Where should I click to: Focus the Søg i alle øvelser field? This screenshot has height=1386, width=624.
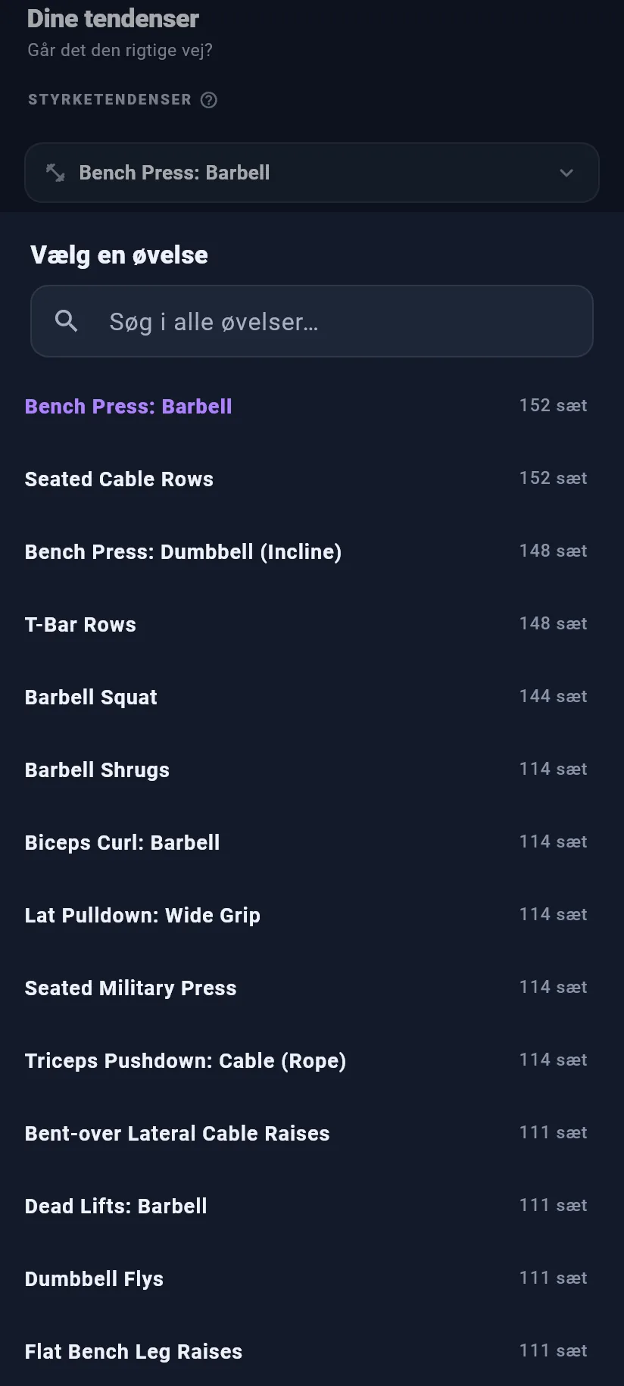click(x=312, y=321)
